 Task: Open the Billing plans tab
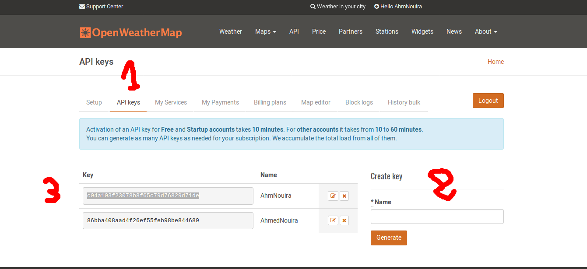pyautogui.click(x=270, y=102)
